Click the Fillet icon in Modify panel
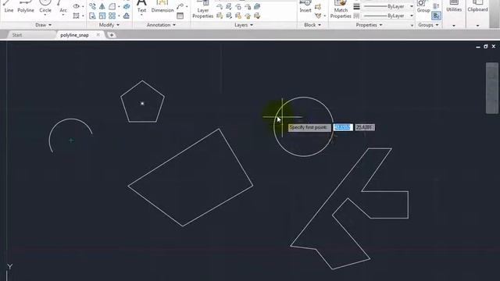The height and width of the screenshot is (281, 500). click(112, 6)
